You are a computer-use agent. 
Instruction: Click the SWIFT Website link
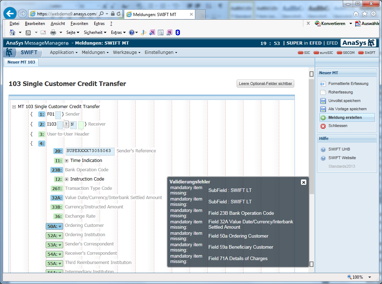coord(342,158)
